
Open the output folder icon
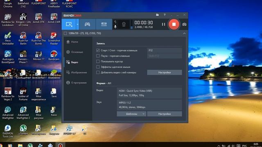(157, 15)
